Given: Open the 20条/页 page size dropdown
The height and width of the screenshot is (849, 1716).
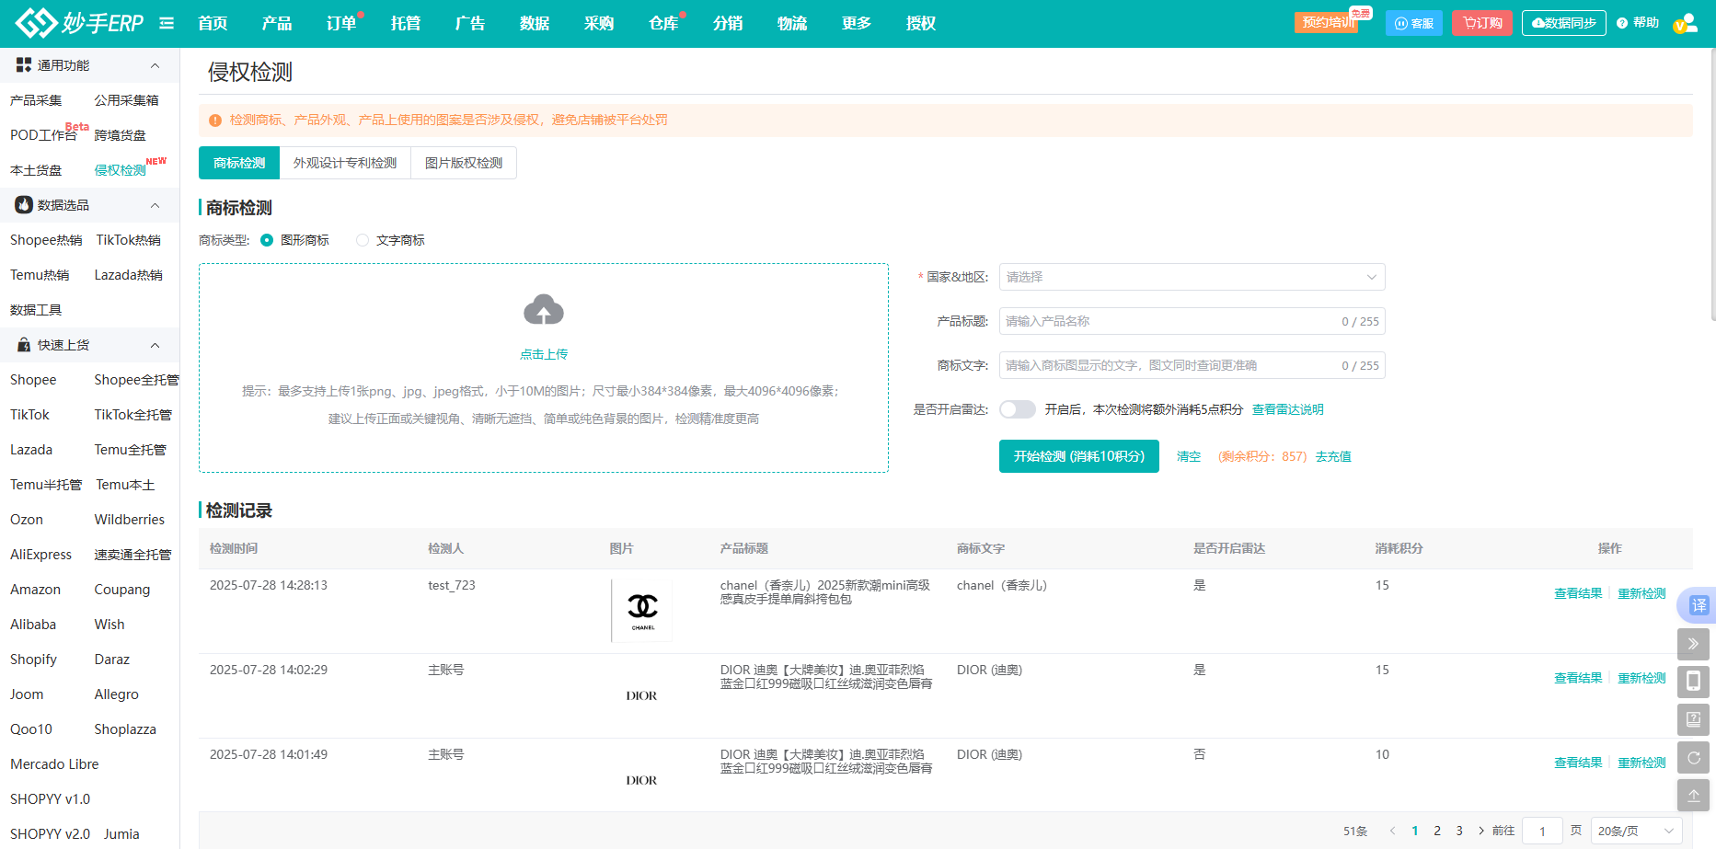Looking at the screenshot, I should [x=1636, y=831].
